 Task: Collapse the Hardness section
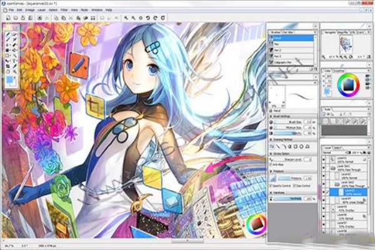pos(271,192)
